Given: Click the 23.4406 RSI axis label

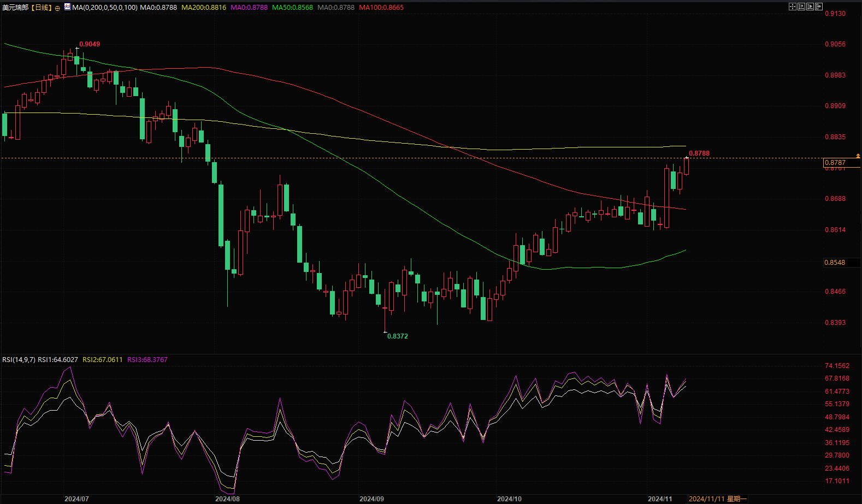Looking at the screenshot, I should click(x=837, y=469).
